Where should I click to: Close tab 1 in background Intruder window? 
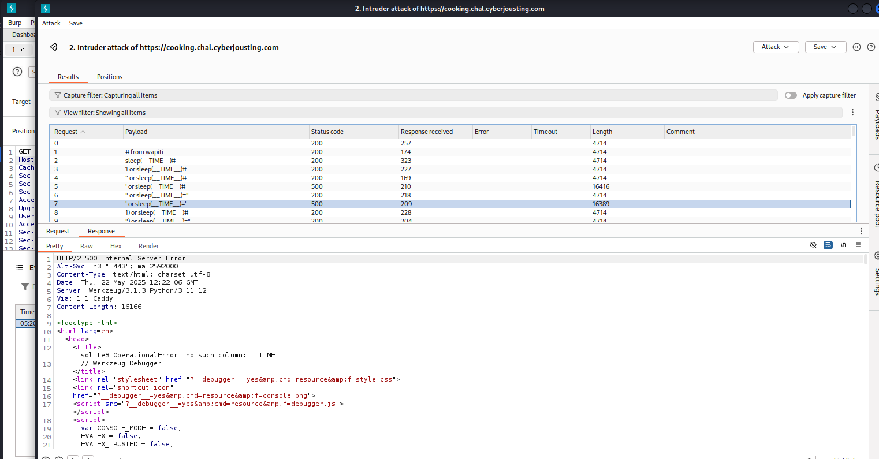[x=23, y=50]
